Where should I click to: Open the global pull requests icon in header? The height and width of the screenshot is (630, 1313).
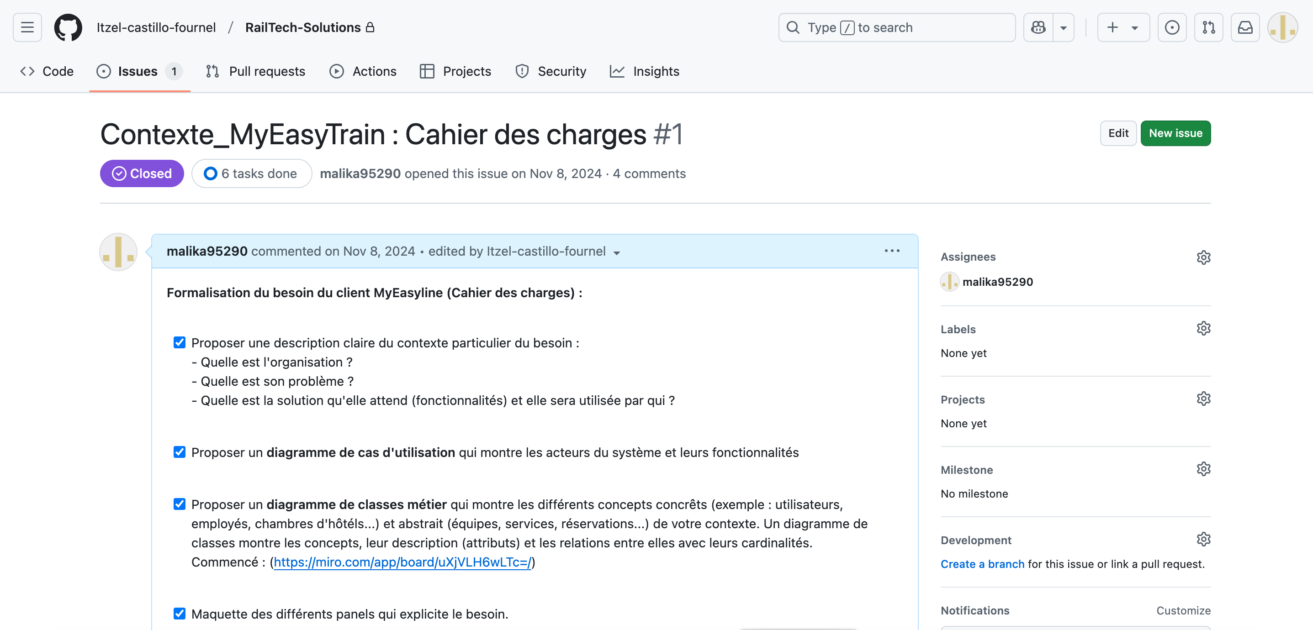pos(1208,27)
